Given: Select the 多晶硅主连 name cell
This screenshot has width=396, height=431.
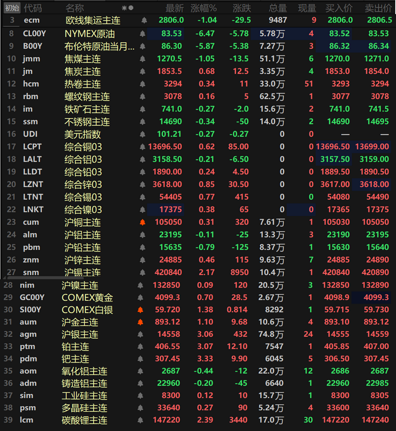Looking at the screenshot, I should (x=84, y=408).
